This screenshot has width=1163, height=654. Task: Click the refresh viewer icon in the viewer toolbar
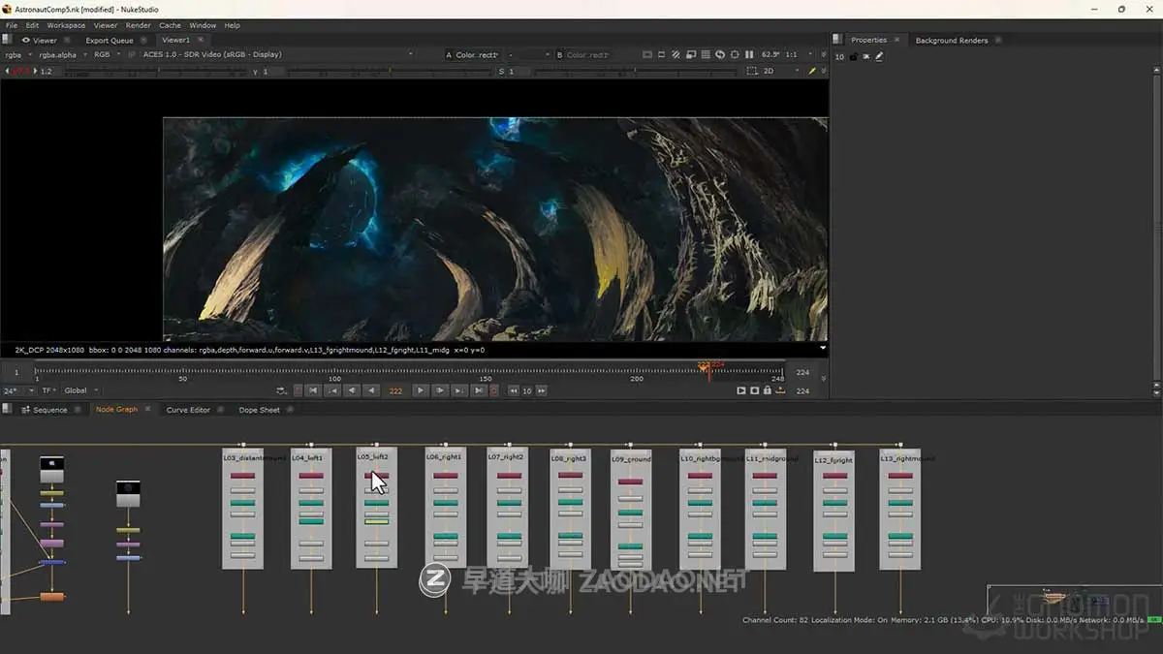(x=721, y=55)
